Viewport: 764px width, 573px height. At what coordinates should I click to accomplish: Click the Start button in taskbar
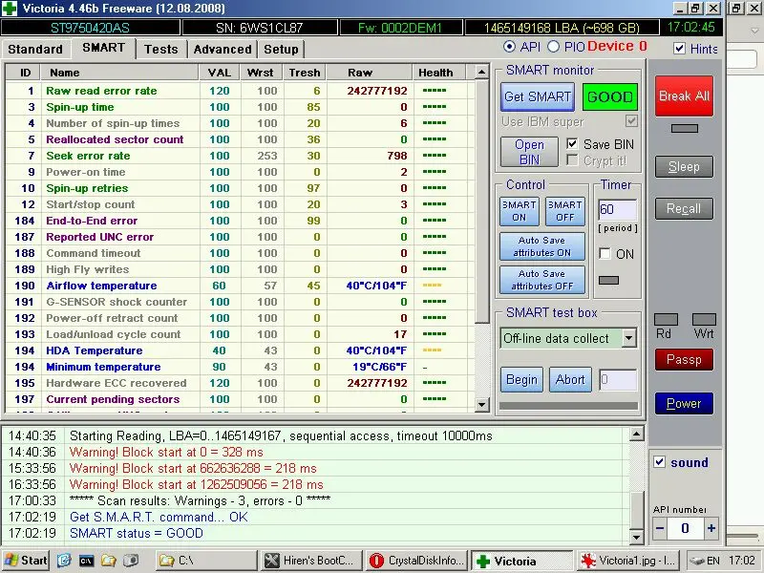pyautogui.click(x=26, y=561)
